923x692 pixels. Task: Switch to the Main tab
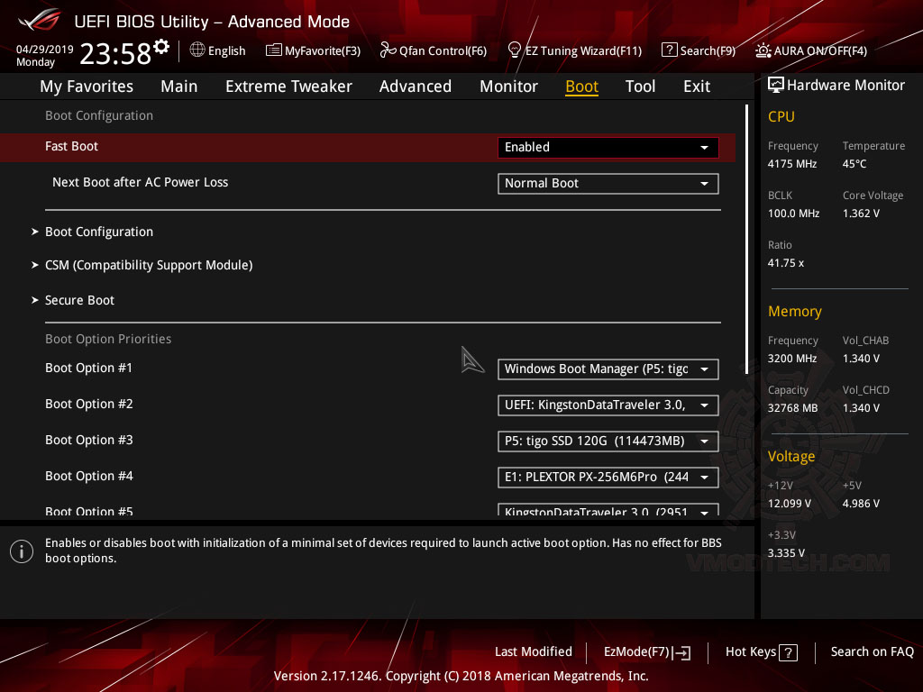click(x=179, y=86)
